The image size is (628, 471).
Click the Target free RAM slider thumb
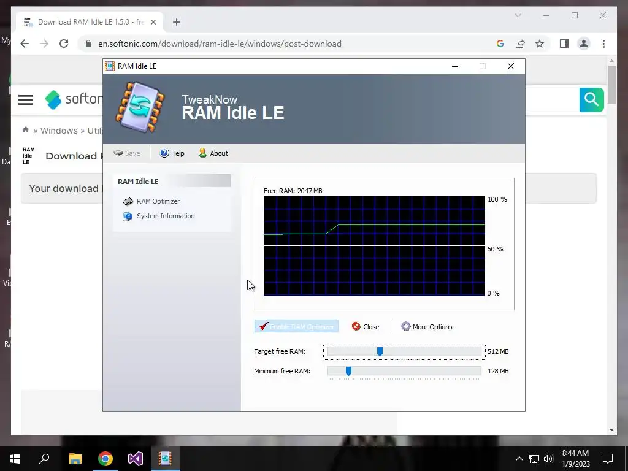click(x=380, y=351)
